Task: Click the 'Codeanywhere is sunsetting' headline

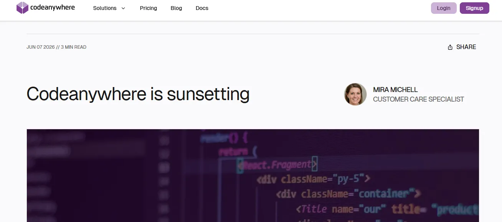Action: [138, 94]
